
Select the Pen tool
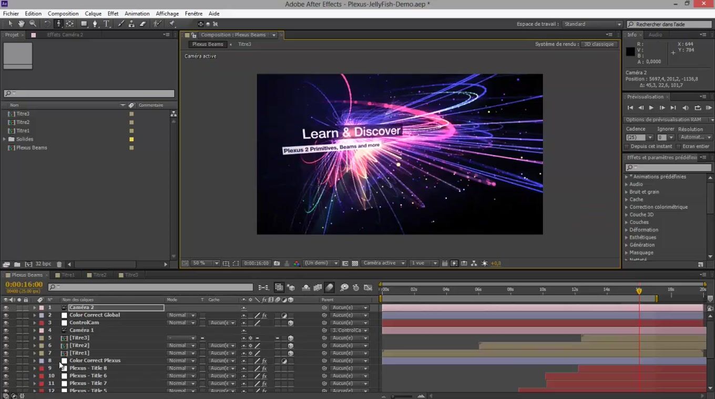pos(95,24)
